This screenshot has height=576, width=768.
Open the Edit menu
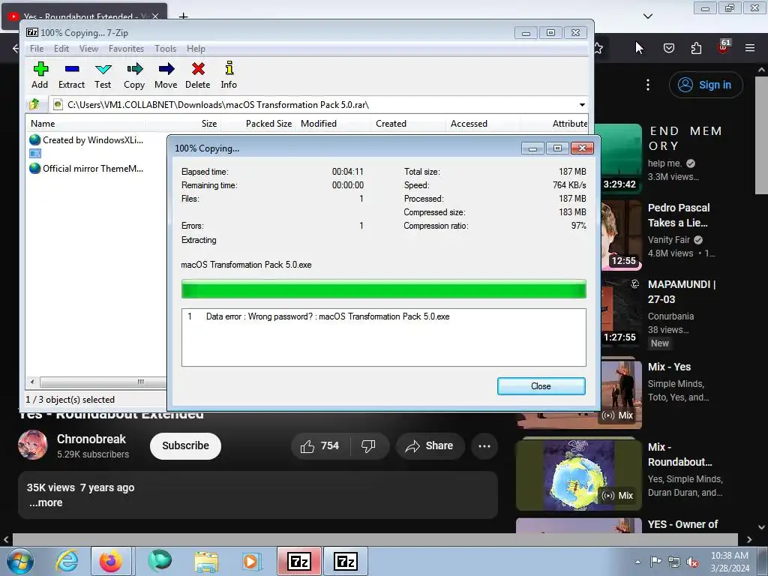61,49
